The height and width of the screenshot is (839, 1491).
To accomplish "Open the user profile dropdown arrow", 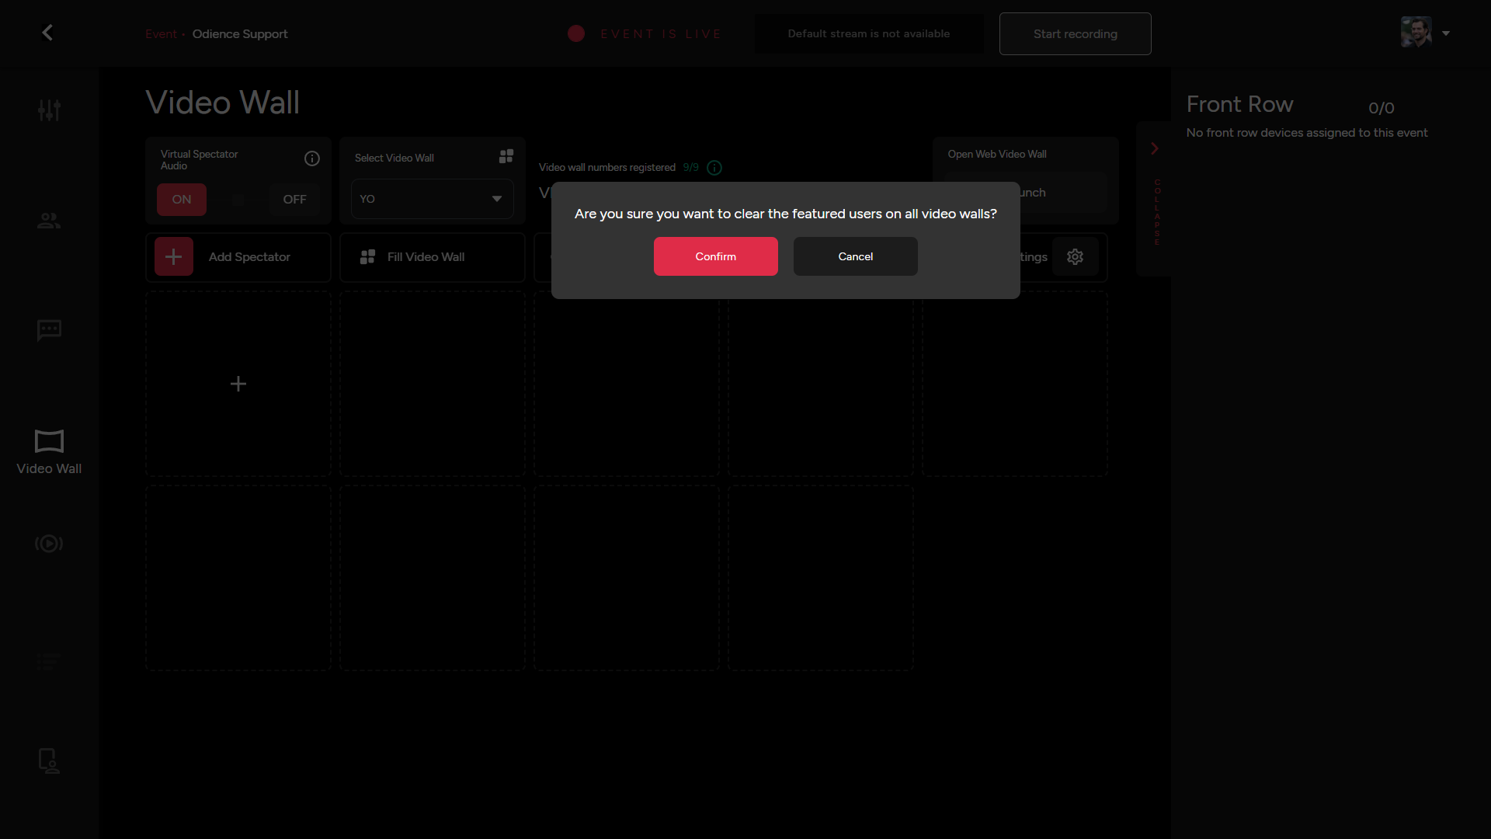I will point(1446,33).
